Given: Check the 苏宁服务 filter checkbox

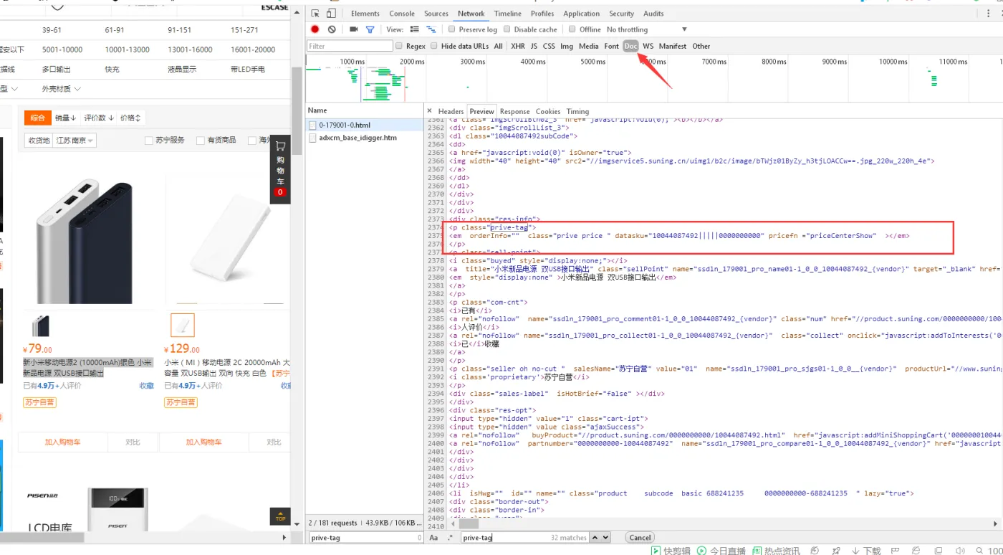Looking at the screenshot, I should (149, 141).
